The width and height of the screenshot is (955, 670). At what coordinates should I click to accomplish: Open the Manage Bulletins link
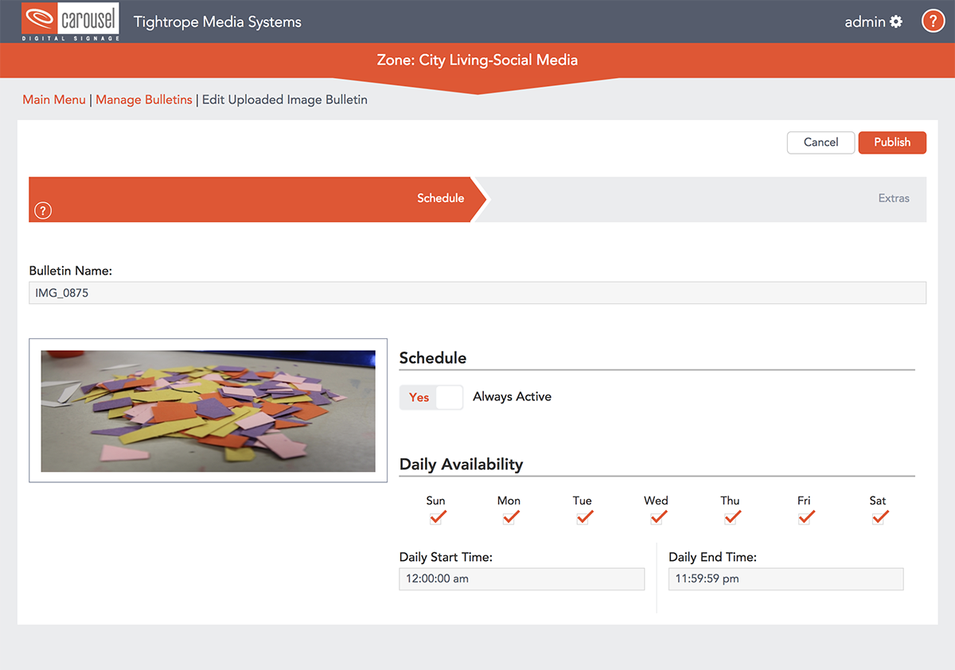pyautogui.click(x=144, y=100)
